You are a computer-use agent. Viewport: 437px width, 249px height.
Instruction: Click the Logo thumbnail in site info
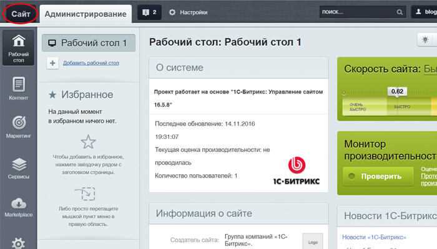(x=313, y=242)
